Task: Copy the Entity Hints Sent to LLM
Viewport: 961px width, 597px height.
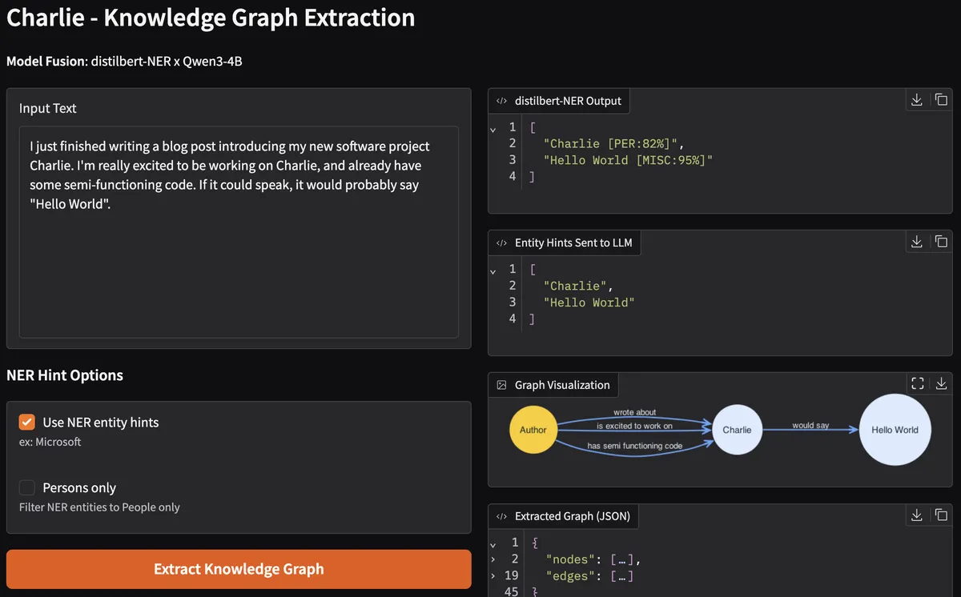Action: 941,242
